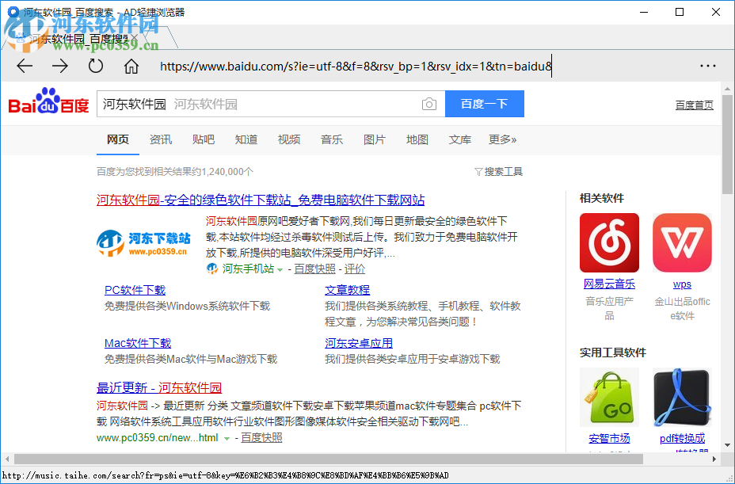Click the funnel icon of 搜索工具
735x484 pixels.
point(478,172)
